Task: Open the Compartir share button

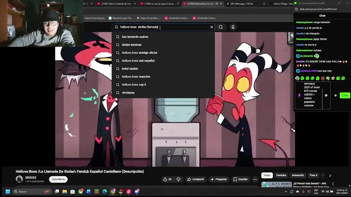Action: pos(196,179)
